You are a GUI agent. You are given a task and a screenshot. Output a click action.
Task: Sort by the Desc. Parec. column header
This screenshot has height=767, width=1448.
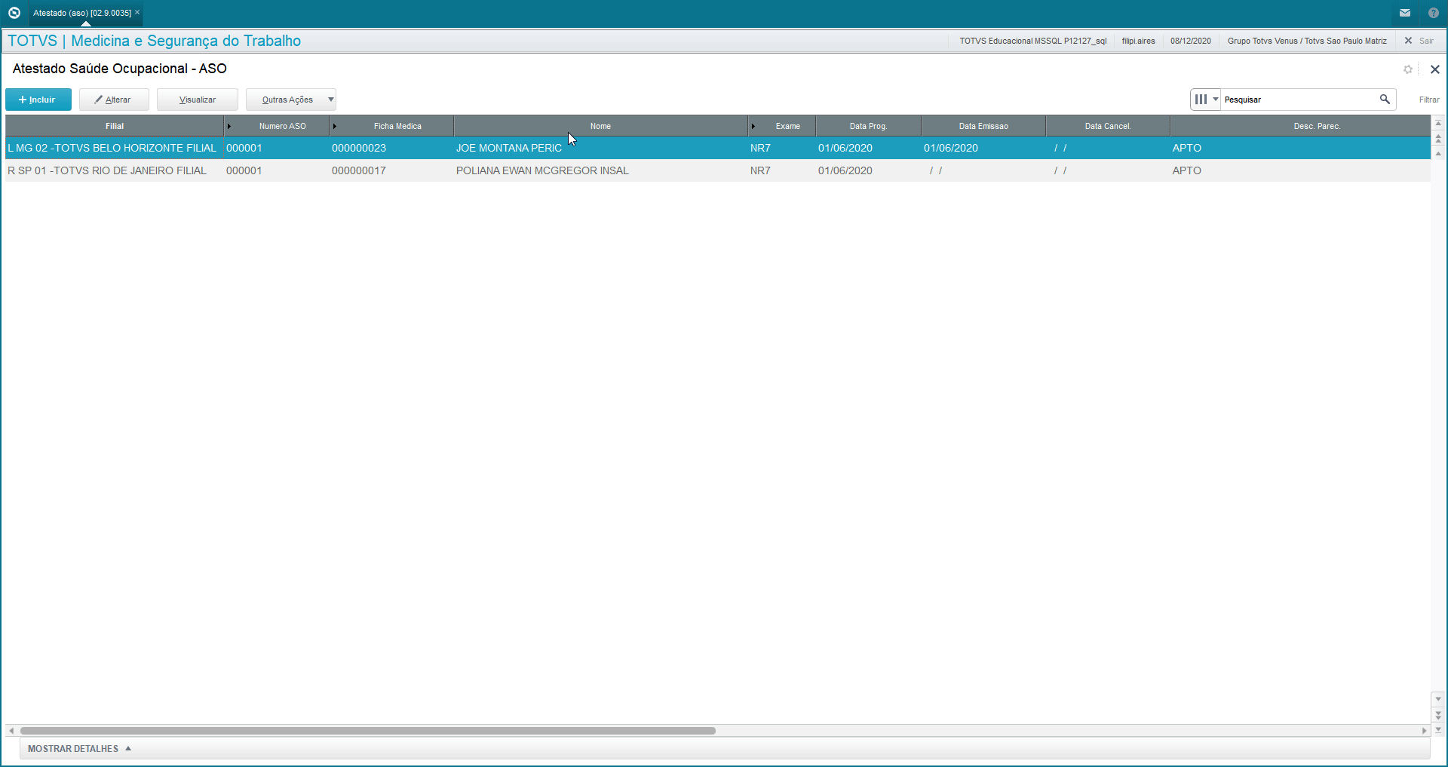1317,126
